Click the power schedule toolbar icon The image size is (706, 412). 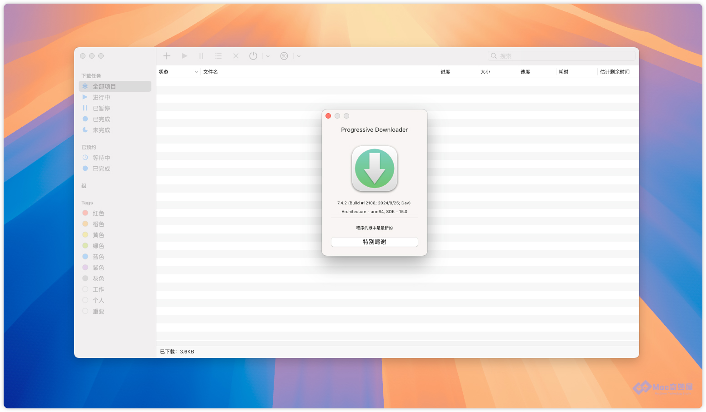pos(253,56)
